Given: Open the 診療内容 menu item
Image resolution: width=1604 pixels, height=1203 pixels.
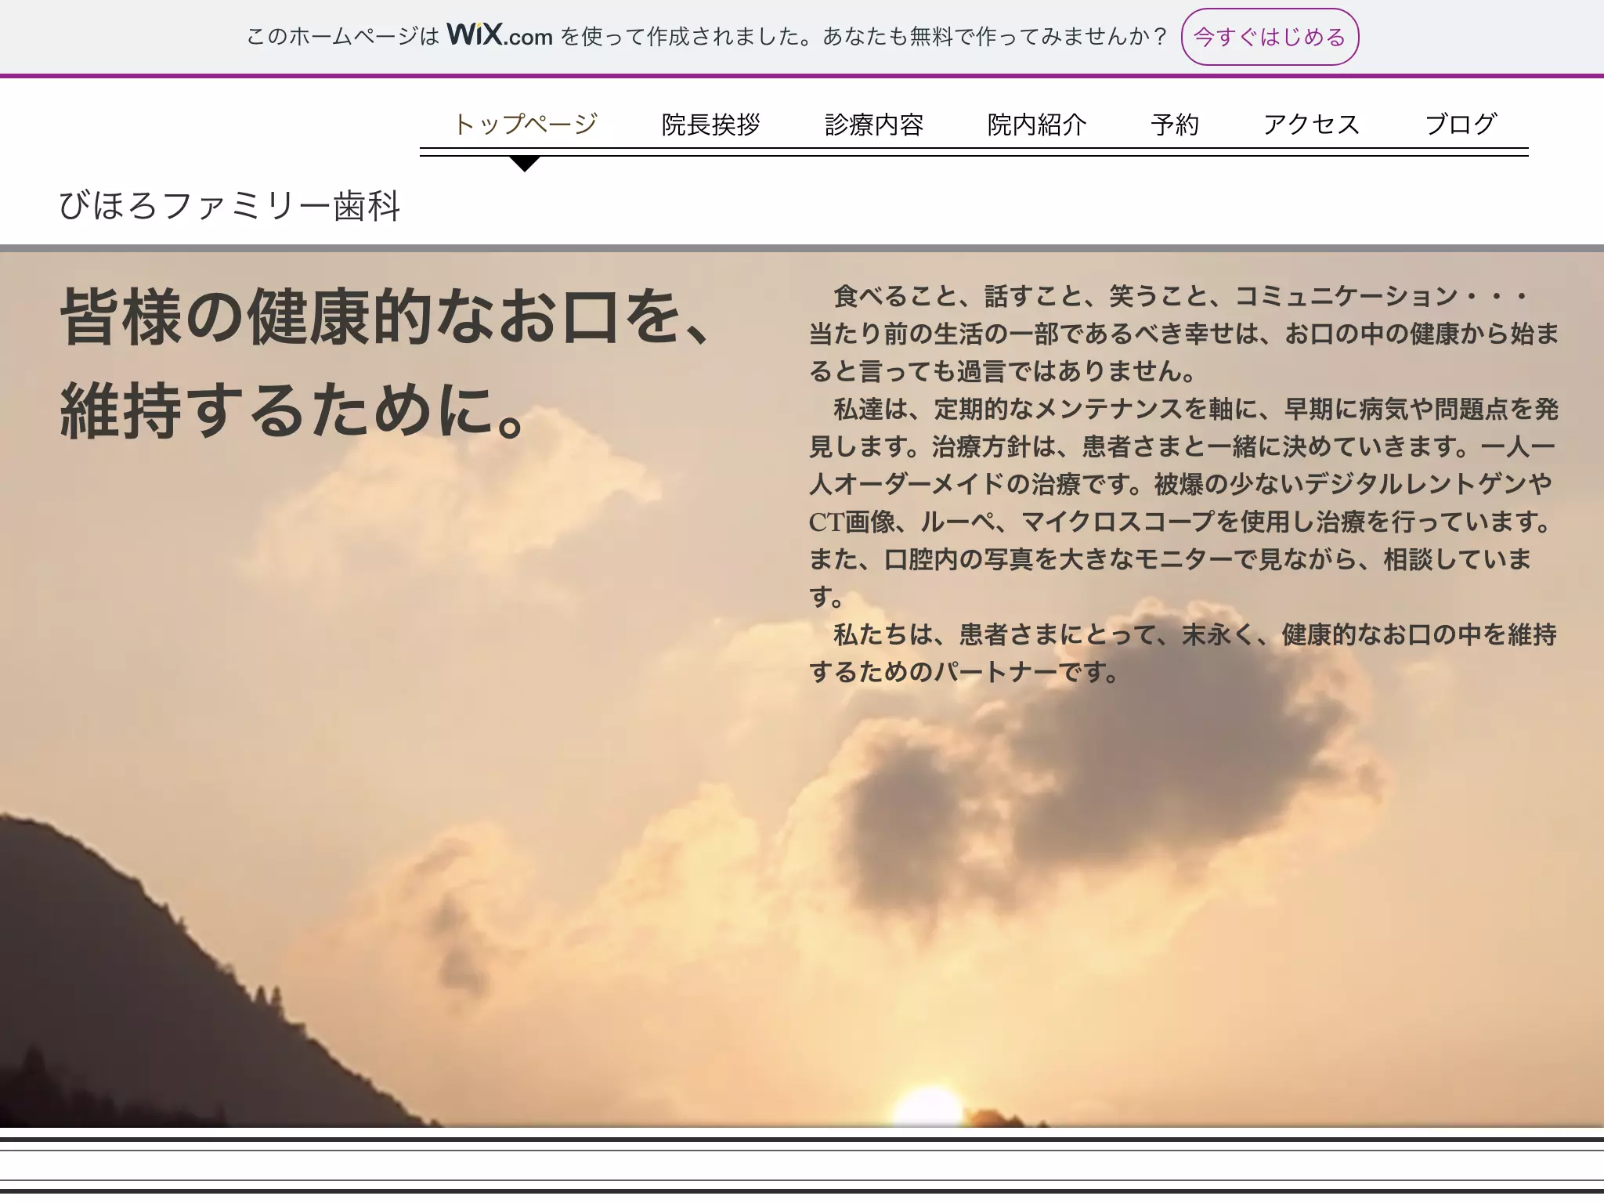Looking at the screenshot, I should pos(874,124).
